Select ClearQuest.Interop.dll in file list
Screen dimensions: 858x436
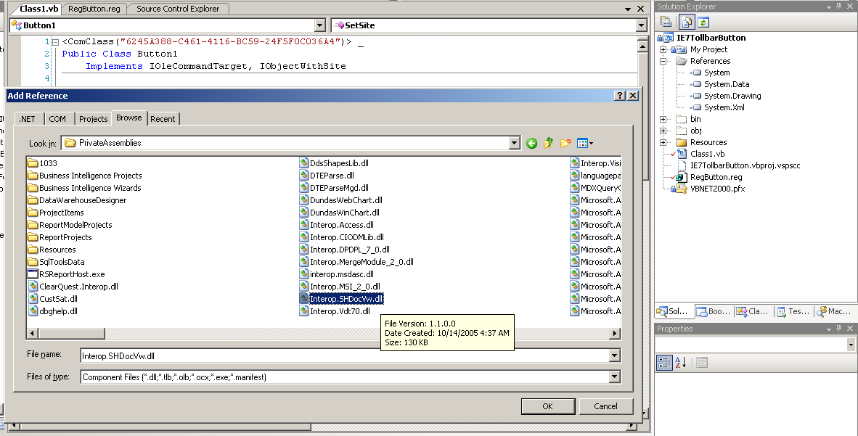73,287
